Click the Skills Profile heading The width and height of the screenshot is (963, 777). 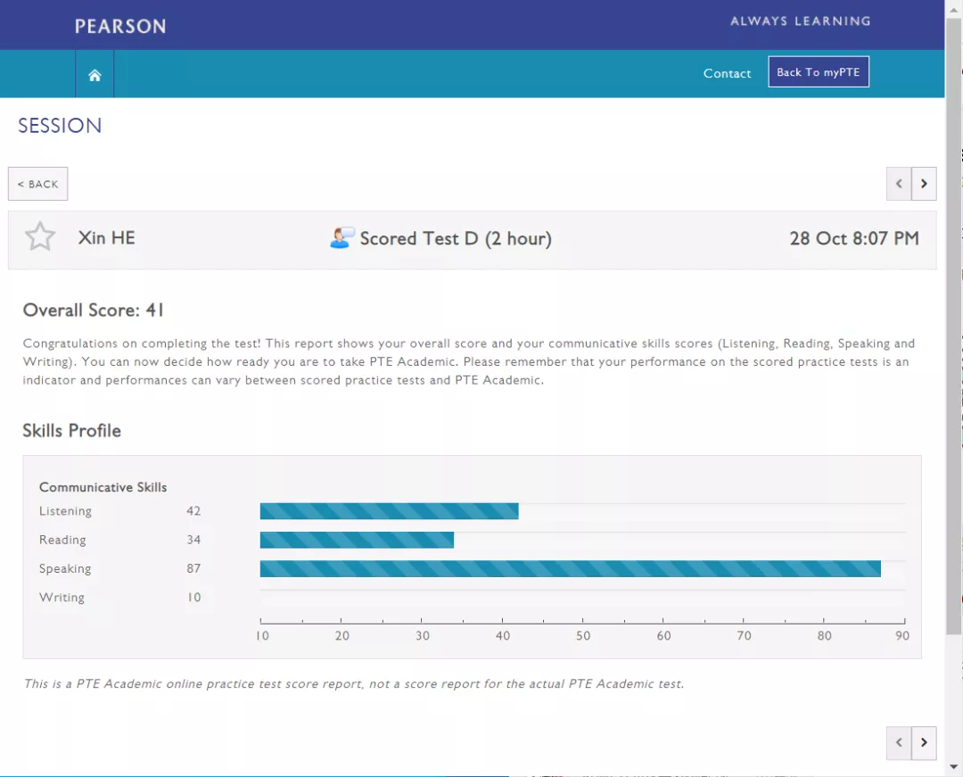click(72, 431)
